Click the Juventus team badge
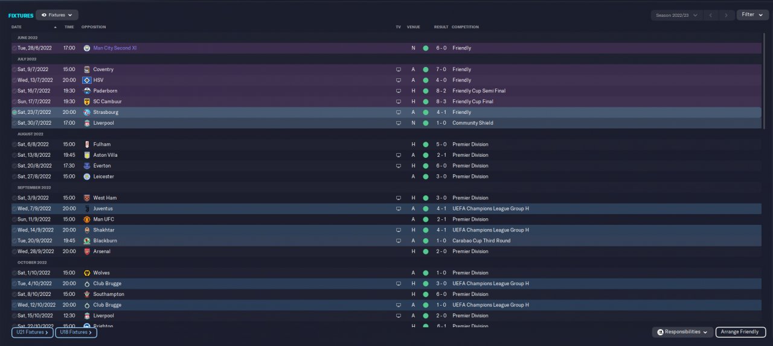 87,209
